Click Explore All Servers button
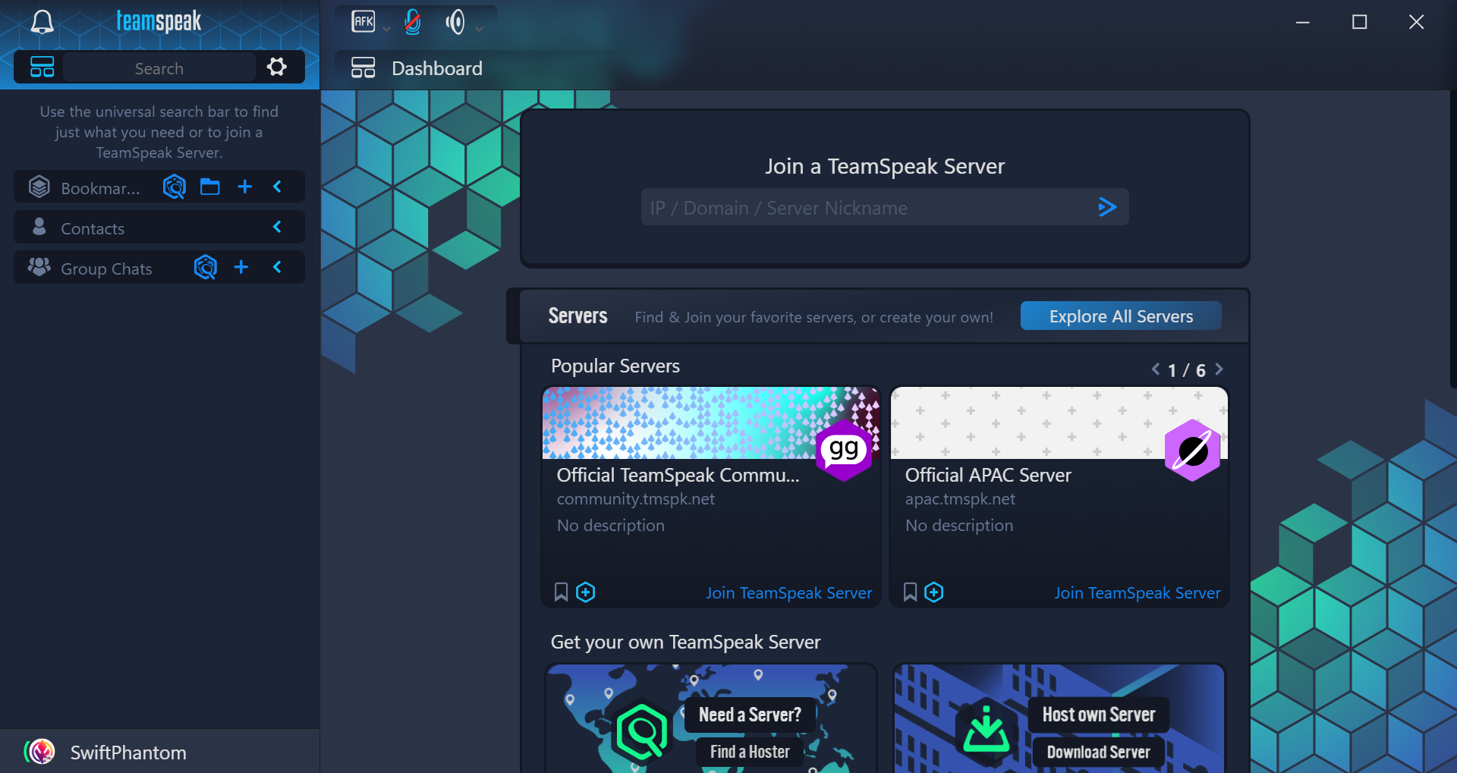The width and height of the screenshot is (1457, 773). (1120, 316)
